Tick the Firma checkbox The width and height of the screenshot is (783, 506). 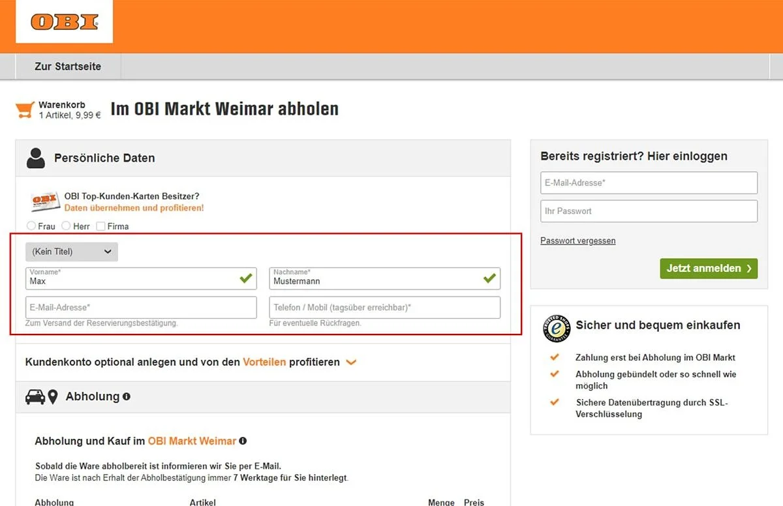[100, 226]
